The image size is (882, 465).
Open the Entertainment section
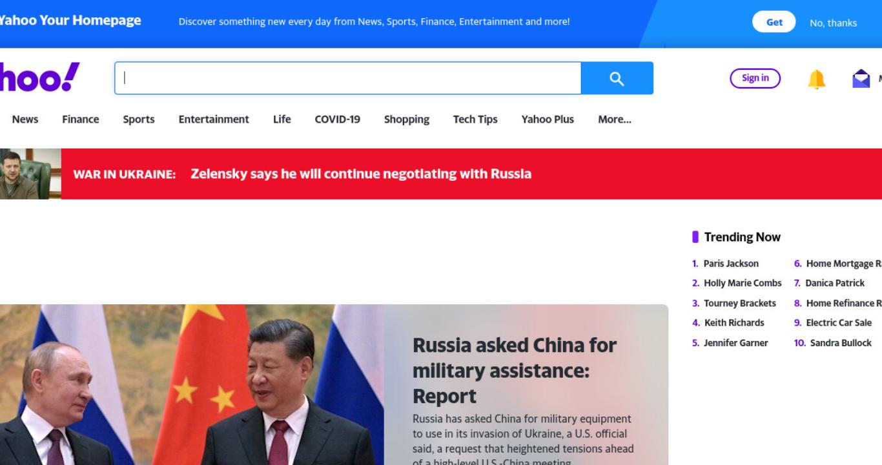click(214, 119)
